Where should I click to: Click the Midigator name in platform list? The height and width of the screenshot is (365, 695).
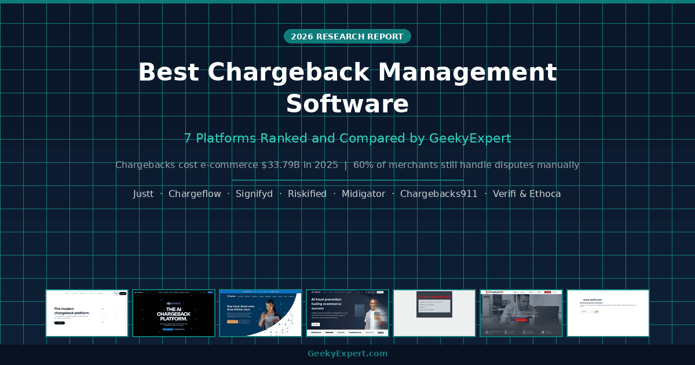click(x=363, y=194)
